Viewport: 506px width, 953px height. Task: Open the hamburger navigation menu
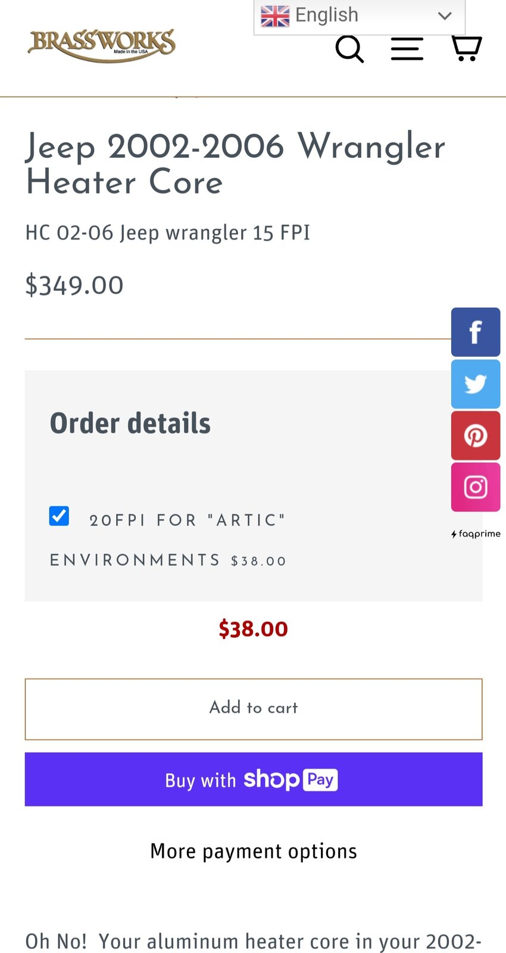click(407, 49)
